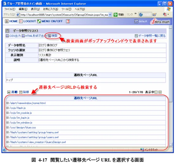This screenshot has width=175, height=163.
Task: Expand the リンク toolbar chevron
Action: coord(135,14)
